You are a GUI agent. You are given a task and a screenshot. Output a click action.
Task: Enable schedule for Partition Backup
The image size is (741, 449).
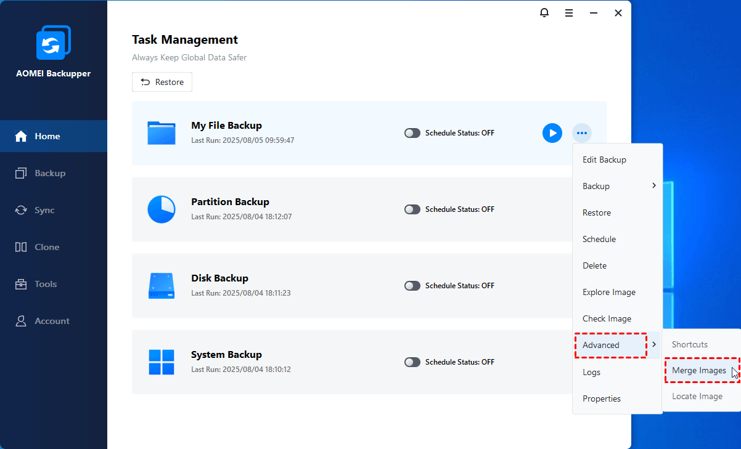[412, 209]
